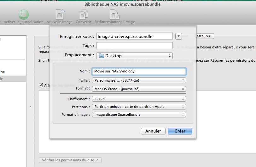Click Vérifier les permissions du disque button
This screenshot has width=256, height=167.
pyautogui.click(x=70, y=160)
